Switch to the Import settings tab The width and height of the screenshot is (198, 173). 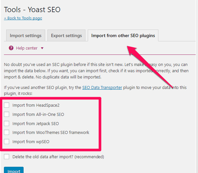(x=26, y=35)
